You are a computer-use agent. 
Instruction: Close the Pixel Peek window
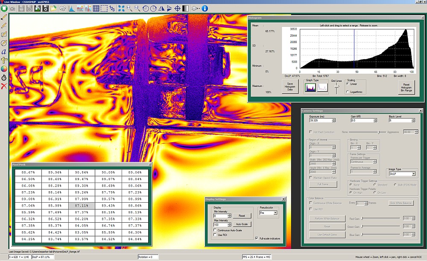150,164
